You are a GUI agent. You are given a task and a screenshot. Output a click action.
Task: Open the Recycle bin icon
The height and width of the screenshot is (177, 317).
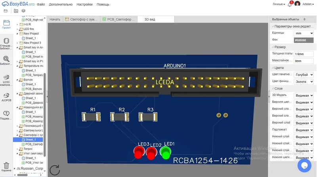[6, 167]
